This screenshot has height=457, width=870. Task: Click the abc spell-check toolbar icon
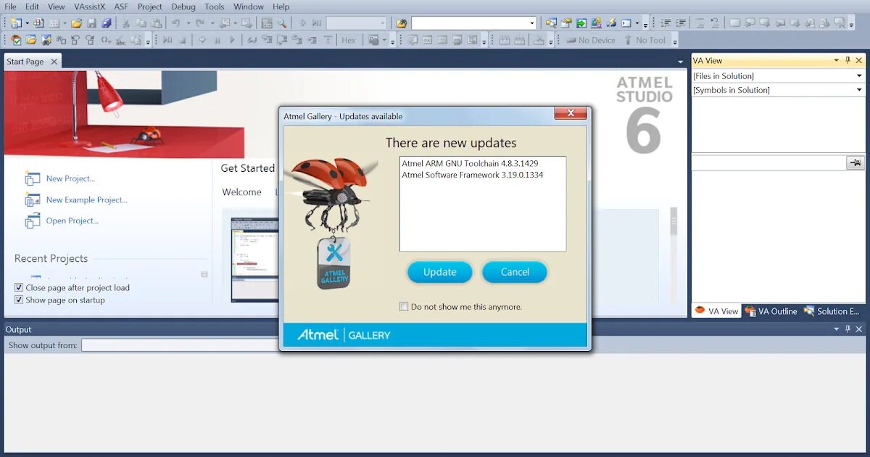point(120,41)
